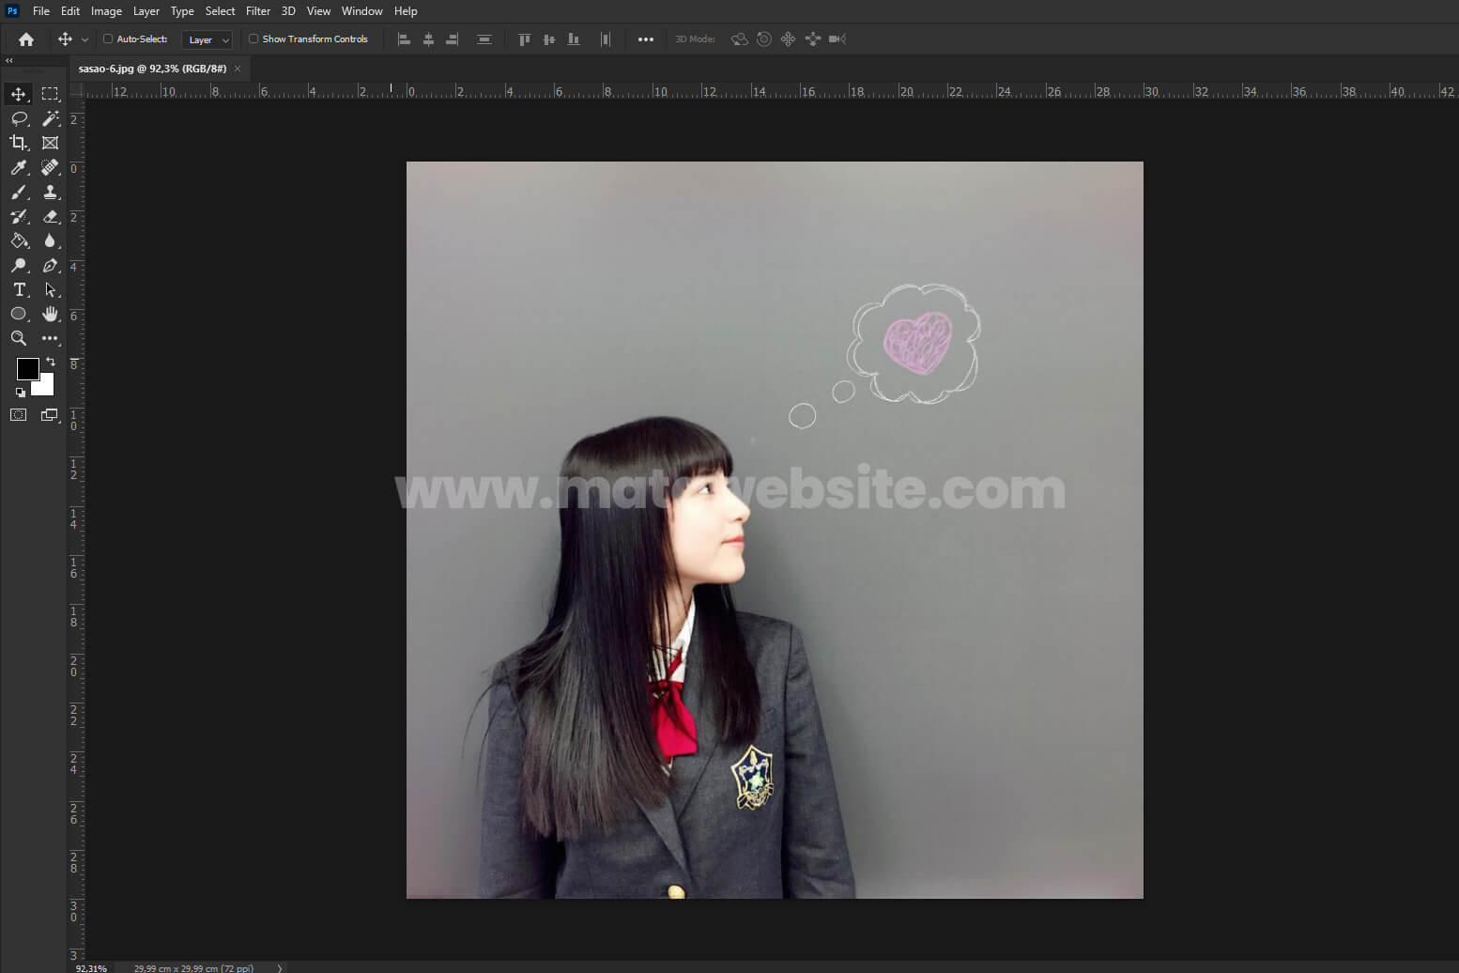The width and height of the screenshot is (1459, 973).
Task: Open the Filter menu
Action: [x=257, y=11]
